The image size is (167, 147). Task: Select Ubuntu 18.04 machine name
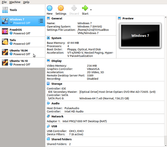[19, 50]
